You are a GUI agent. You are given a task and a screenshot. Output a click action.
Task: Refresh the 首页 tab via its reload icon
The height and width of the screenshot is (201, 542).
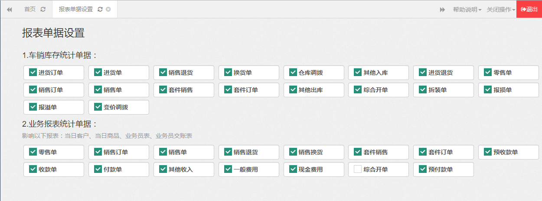[x=42, y=9]
